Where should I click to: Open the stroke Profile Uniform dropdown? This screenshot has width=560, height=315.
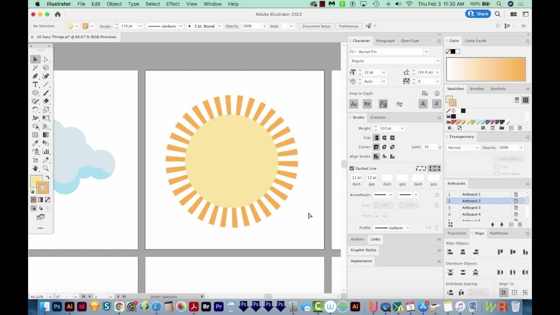(407, 228)
